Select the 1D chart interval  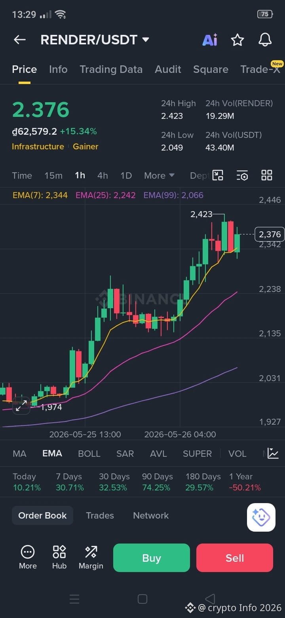(126, 175)
